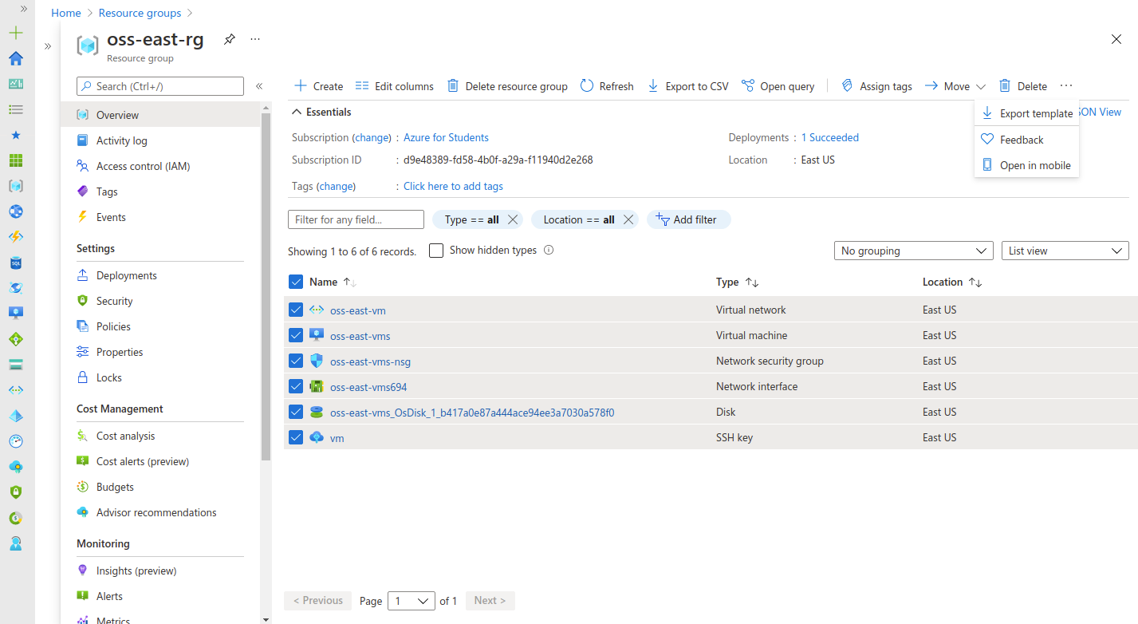Image resolution: width=1138 pixels, height=624 pixels.
Task: Click the Add filter button
Action: click(688, 219)
